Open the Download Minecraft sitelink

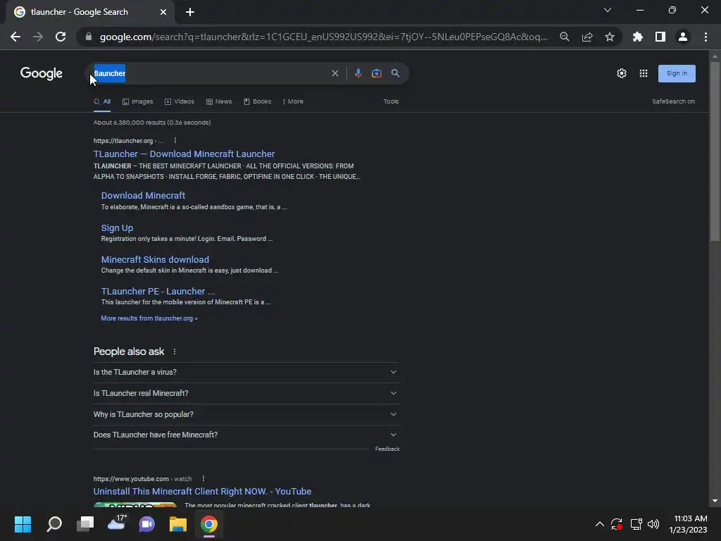143,196
